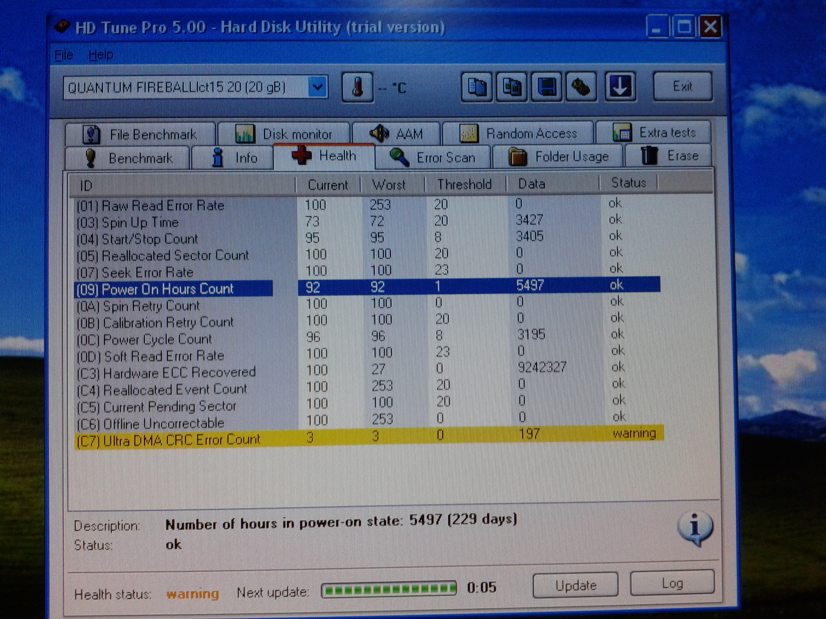Click the blue down-arrow minimize-to-tray icon
The width and height of the screenshot is (826, 619).
pyautogui.click(x=620, y=86)
